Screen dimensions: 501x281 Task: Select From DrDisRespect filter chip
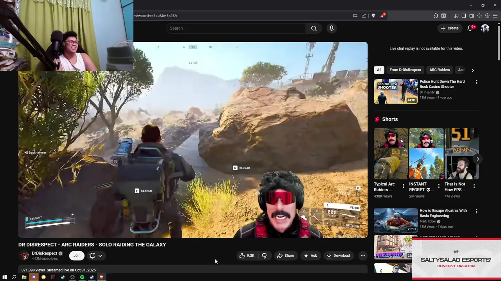[x=405, y=70]
